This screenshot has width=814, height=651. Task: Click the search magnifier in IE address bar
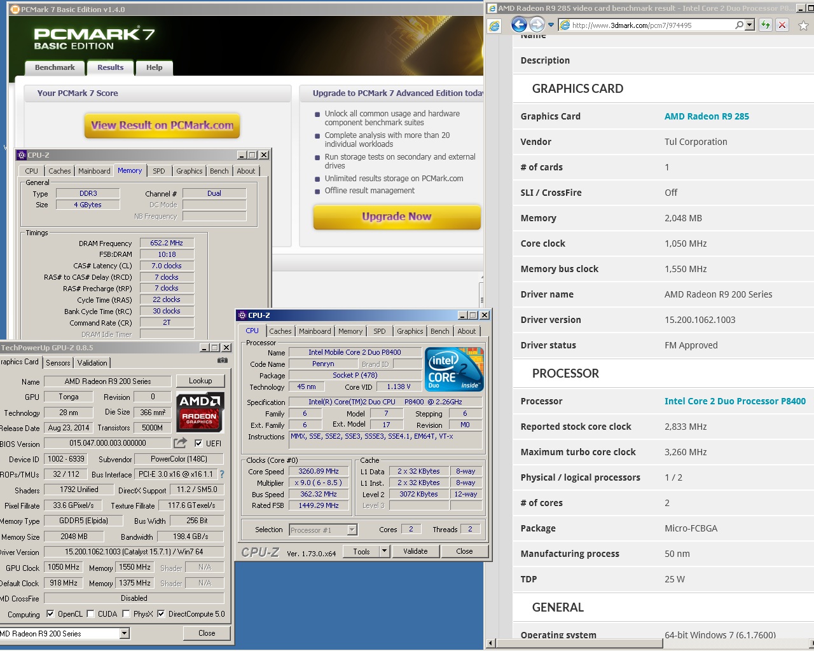pos(739,25)
